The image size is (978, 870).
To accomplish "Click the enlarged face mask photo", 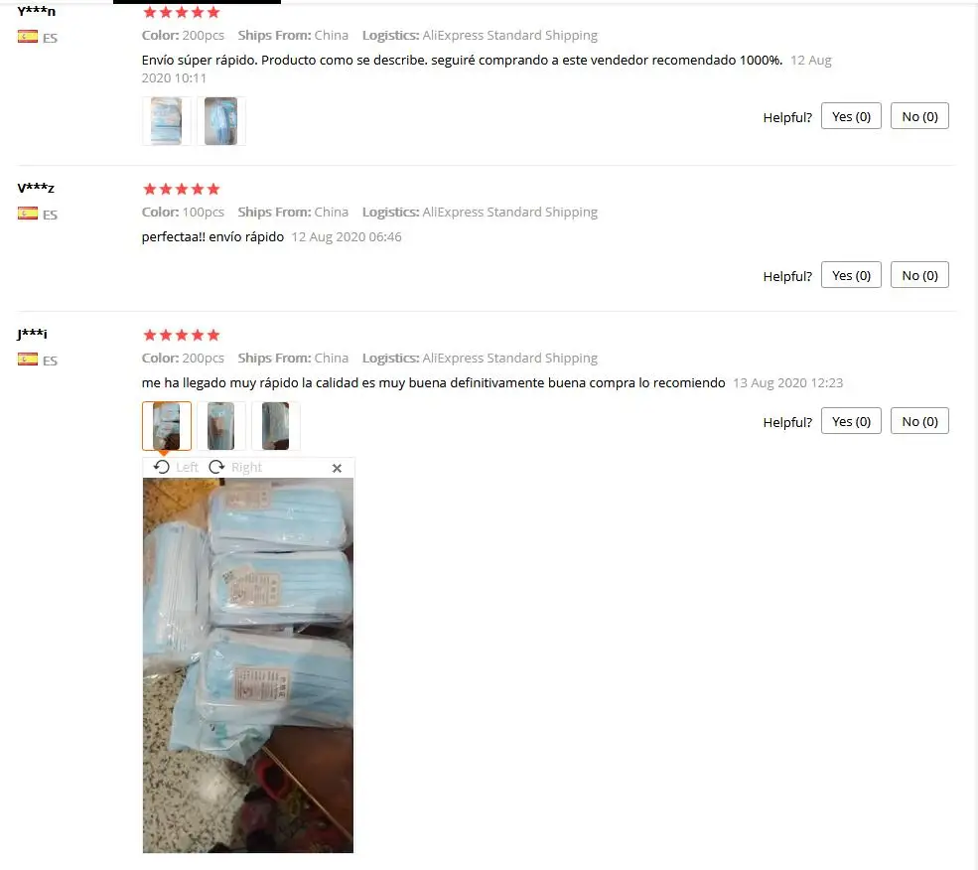I will (x=248, y=665).
